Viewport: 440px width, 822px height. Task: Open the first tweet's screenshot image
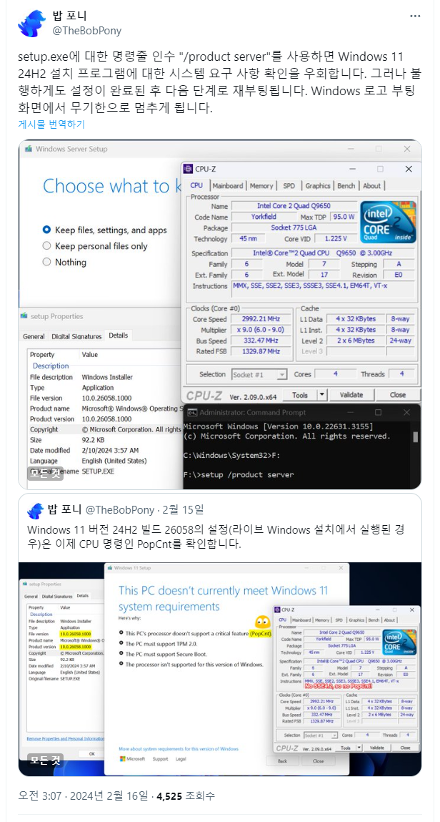[220, 314]
